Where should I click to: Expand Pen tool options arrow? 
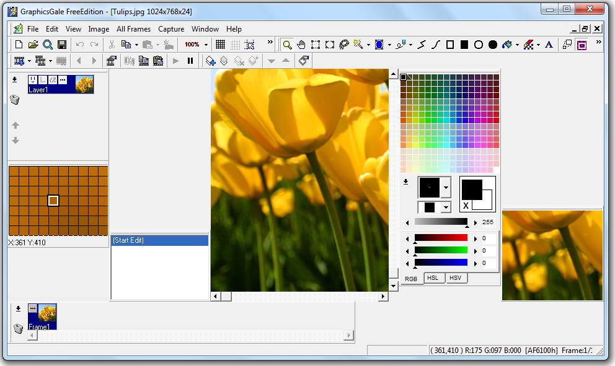click(410, 45)
